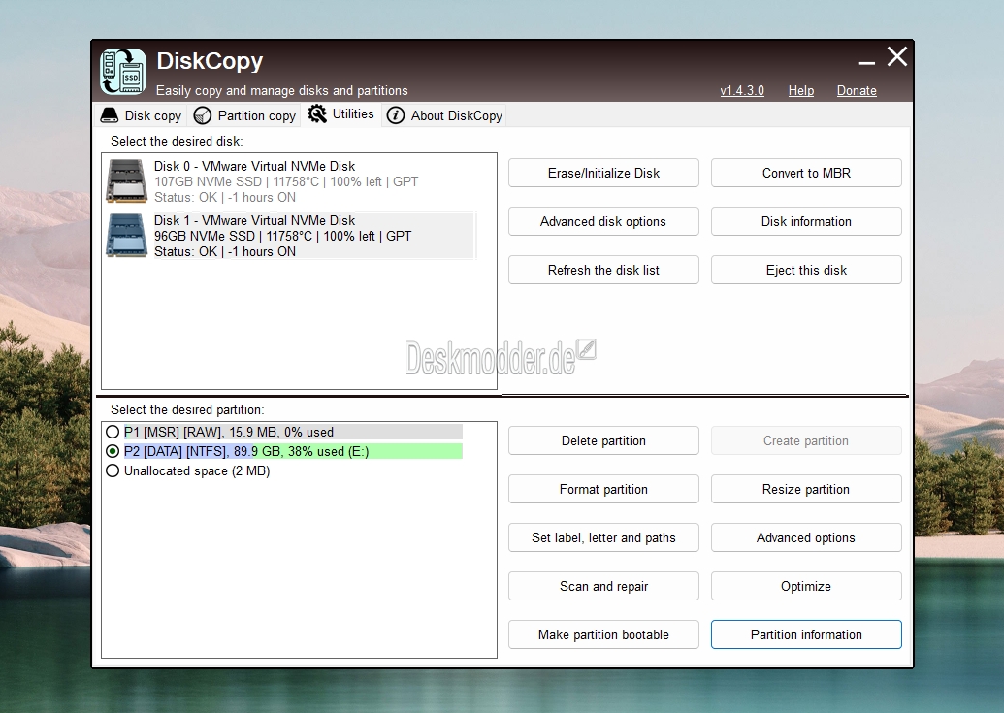The width and height of the screenshot is (1004, 713).
Task: Open the v1.4.3.0 version link
Action: 742,91
